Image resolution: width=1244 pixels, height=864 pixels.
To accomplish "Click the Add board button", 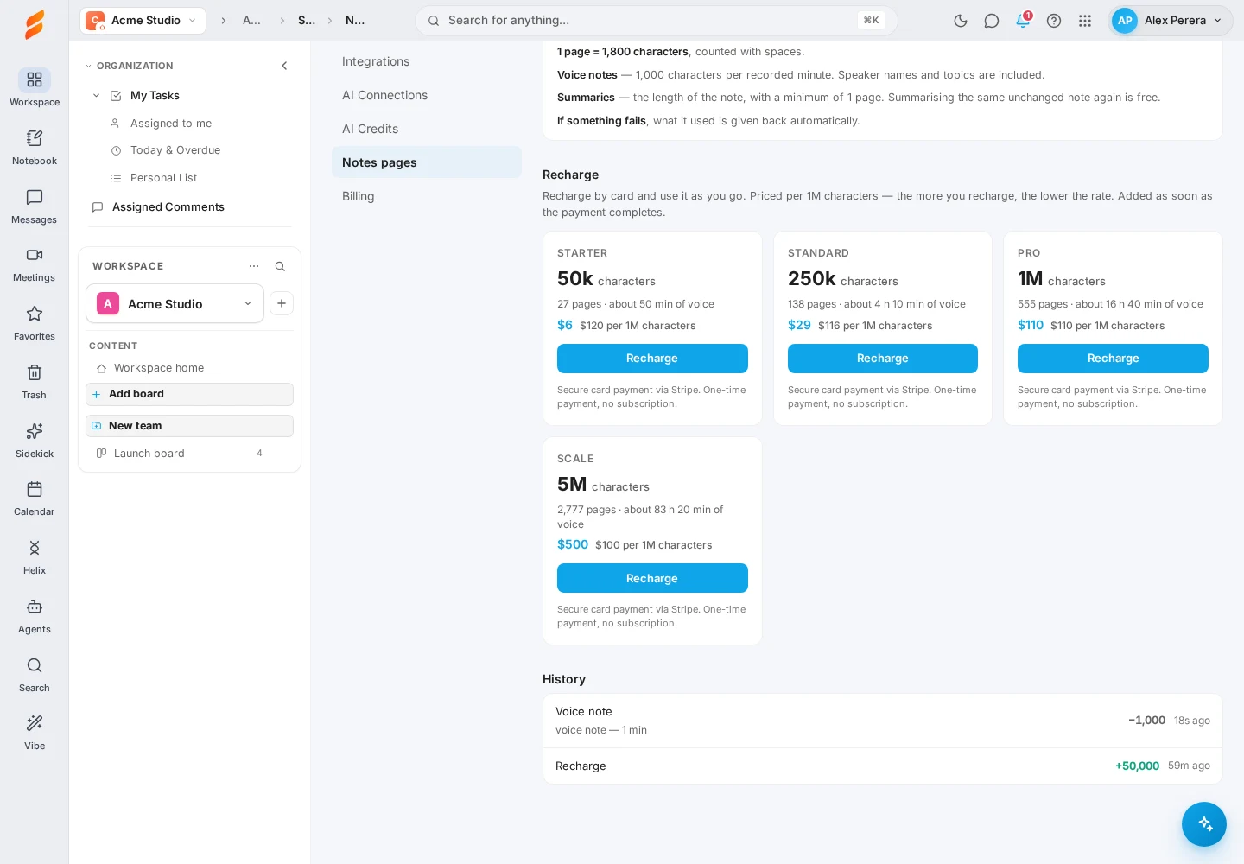I will pyautogui.click(x=189, y=394).
